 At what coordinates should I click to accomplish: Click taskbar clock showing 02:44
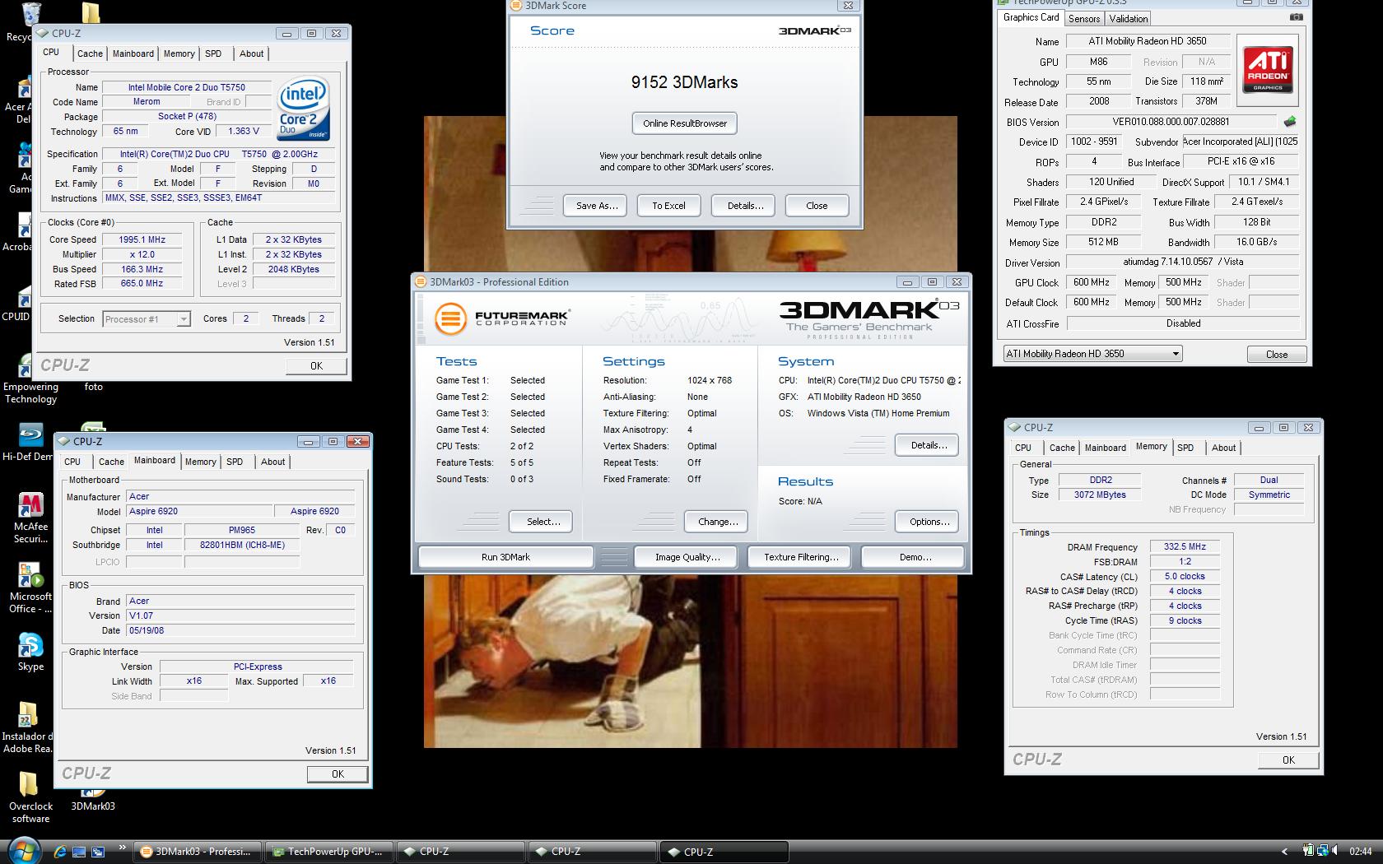(1361, 852)
